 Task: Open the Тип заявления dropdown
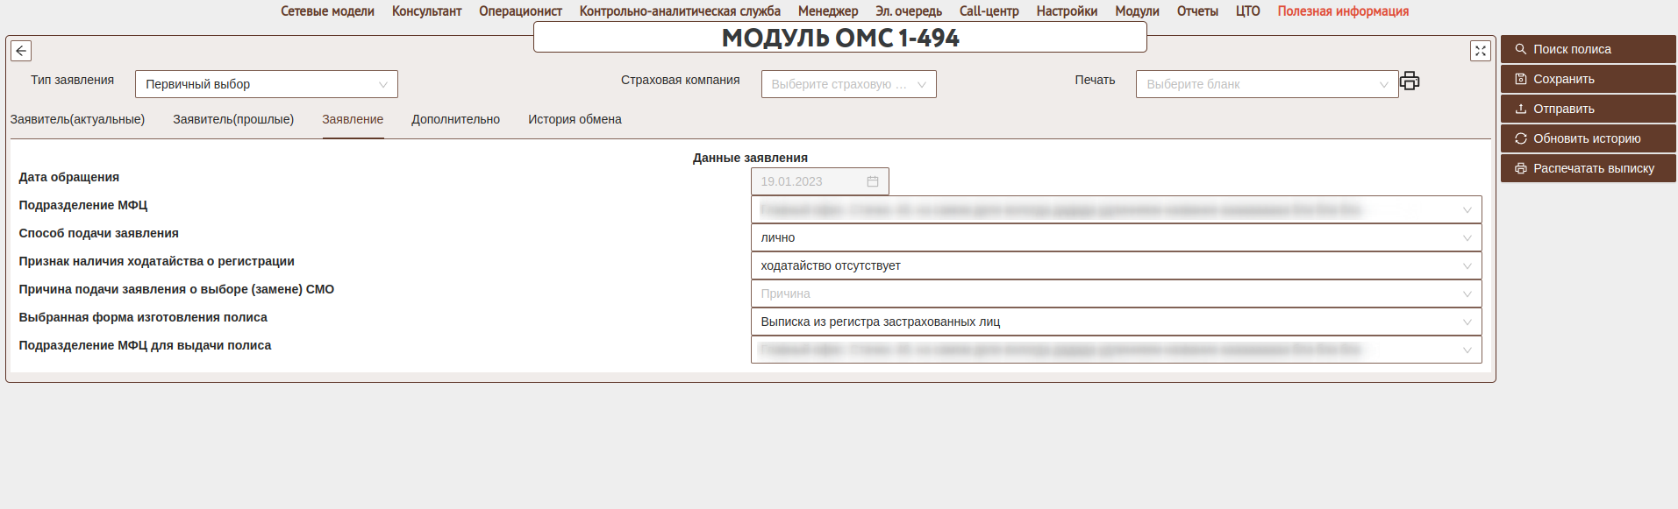click(266, 84)
